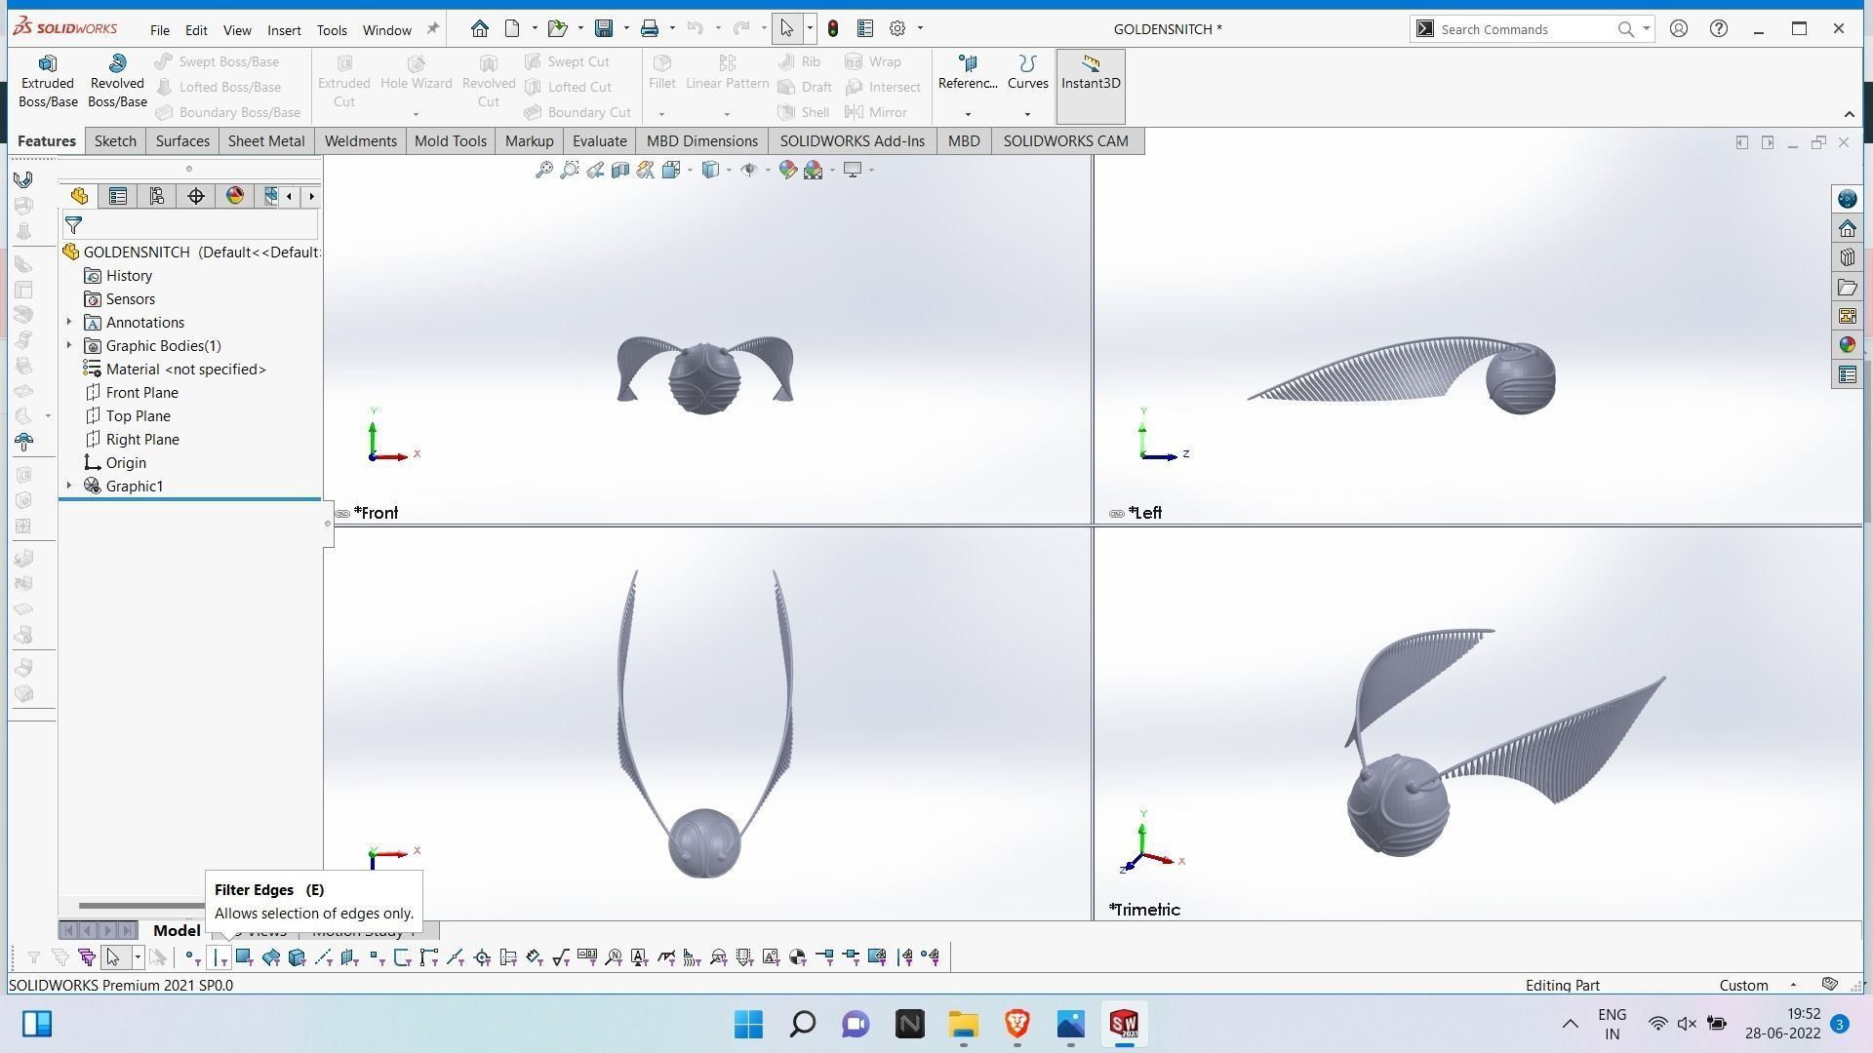This screenshot has width=1873, height=1053.
Task: Click the Home icon in title bar
Action: tap(479, 28)
